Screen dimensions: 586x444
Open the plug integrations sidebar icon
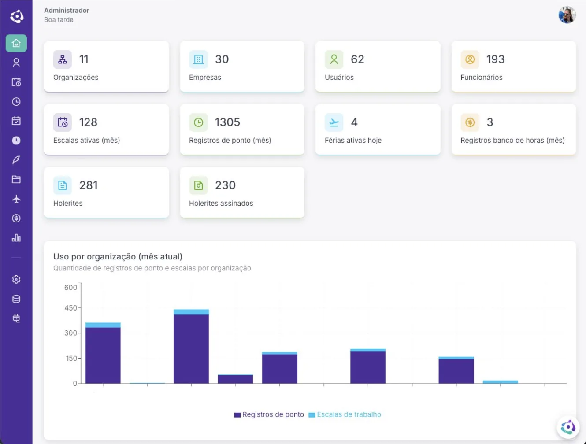pyautogui.click(x=16, y=318)
